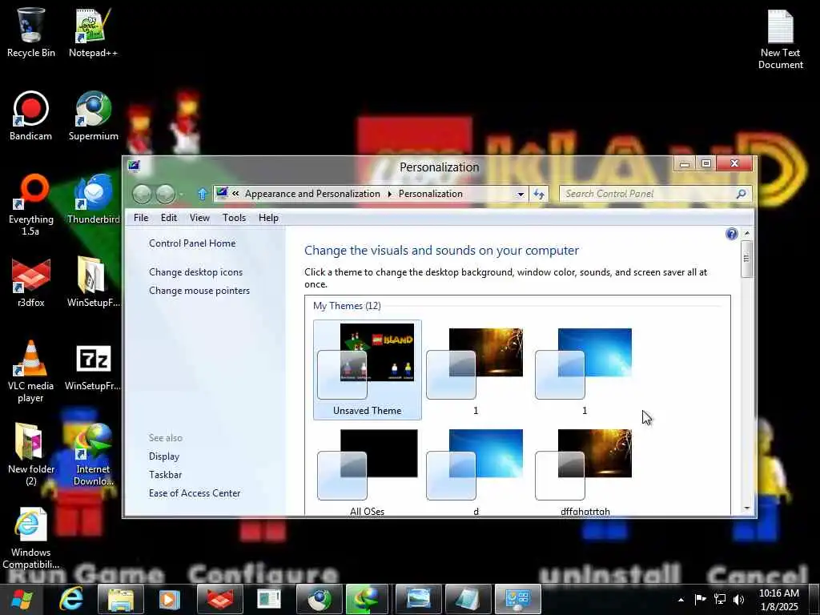The height and width of the screenshot is (615, 820).
Task: Open File Explorer taskbar icon
Action: (121, 599)
